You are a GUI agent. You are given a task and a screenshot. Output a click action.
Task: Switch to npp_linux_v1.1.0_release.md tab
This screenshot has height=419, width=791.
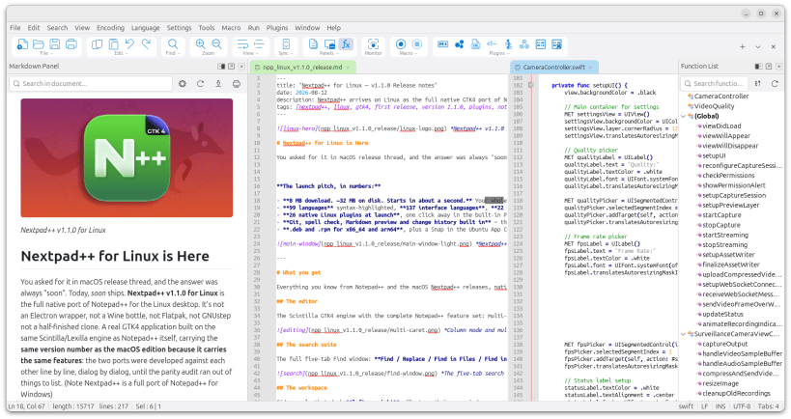click(x=302, y=67)
